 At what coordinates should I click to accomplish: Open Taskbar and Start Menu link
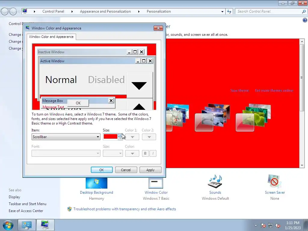click(27, 204)
